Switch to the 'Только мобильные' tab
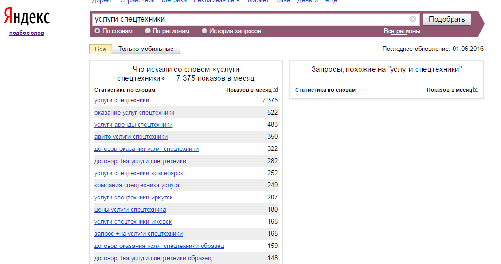 click(x=146, y=49)
